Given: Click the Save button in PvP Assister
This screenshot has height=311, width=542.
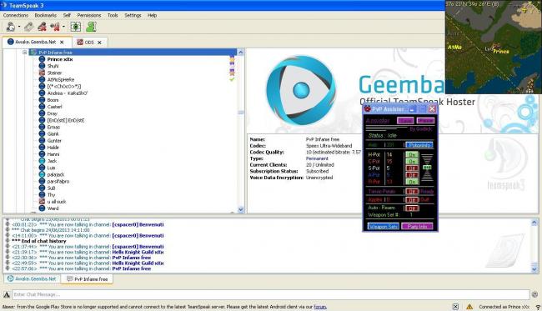Looking at the screenshot, I should coord(405,121).
